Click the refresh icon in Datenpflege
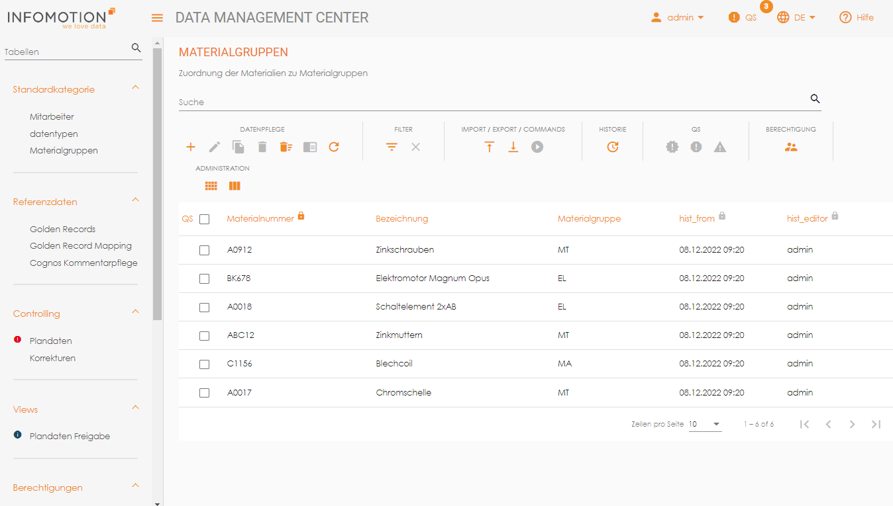 click(x=334, y=147)
